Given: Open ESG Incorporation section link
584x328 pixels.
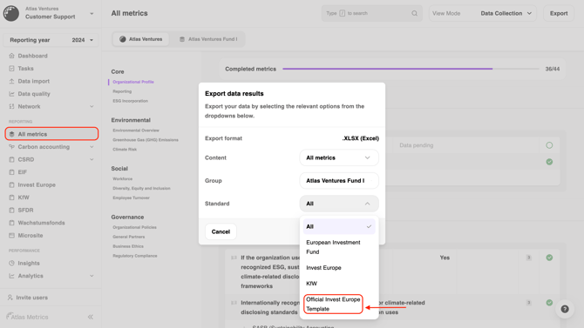Looking at the screenshot, I should click(x=131, y=101).
